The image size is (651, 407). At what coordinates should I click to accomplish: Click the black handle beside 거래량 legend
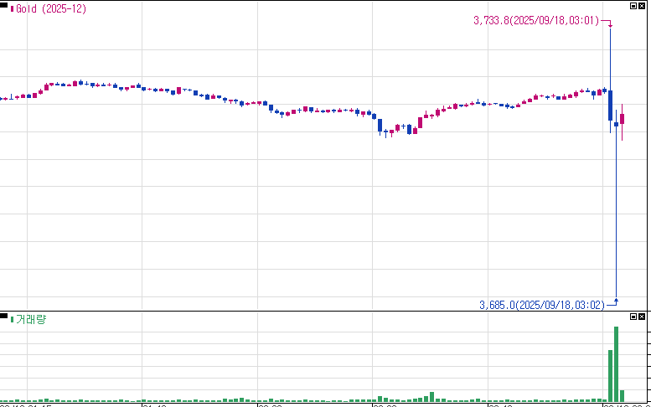coord(3,317)
